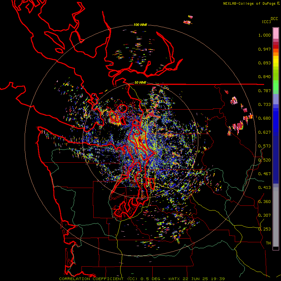Select the 0.893 color scale value
The width and height of the screenshot is (281, 281).
(264, 63)
